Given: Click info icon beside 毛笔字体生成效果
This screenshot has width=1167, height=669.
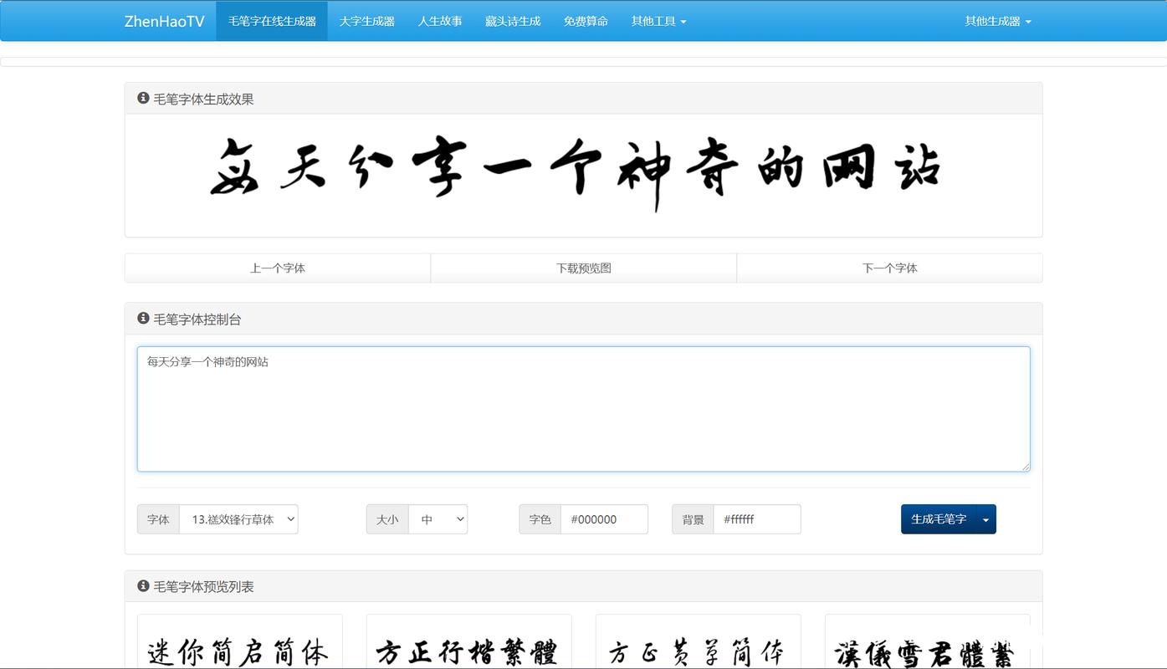Looking at the screenshot, I should coord(143,98).
